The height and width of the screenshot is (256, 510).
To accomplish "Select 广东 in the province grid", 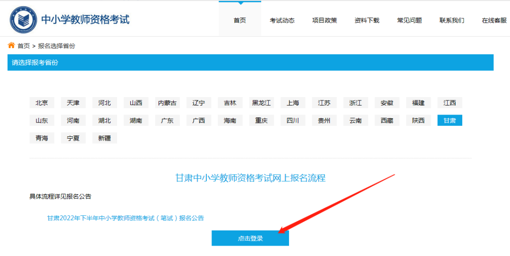I will point(167,120).
